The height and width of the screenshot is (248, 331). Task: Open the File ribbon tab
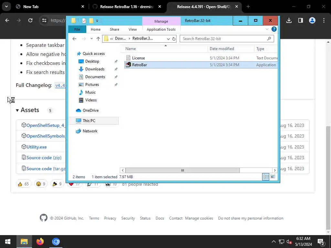tap(77, 29)
